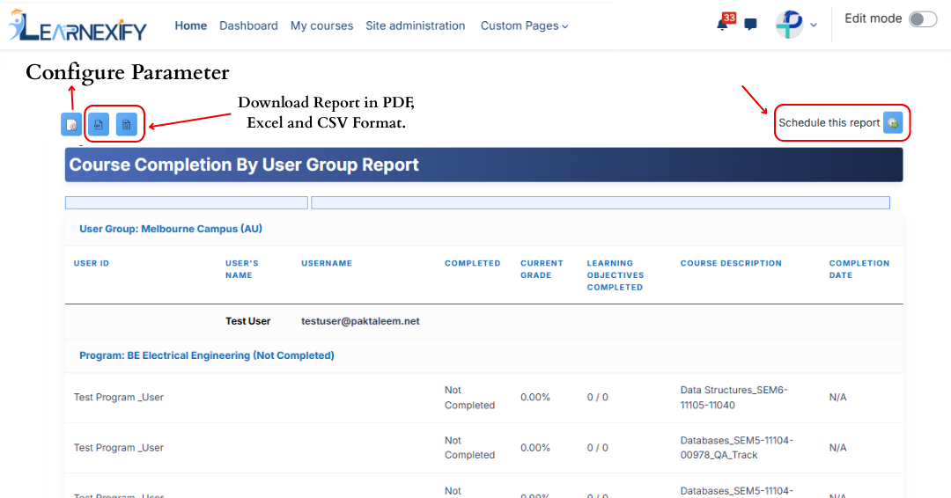Image resolution: width=951 pixels, height=498 pixels.
Task: Click the USERNAME column header
Action: coord(327,264)
